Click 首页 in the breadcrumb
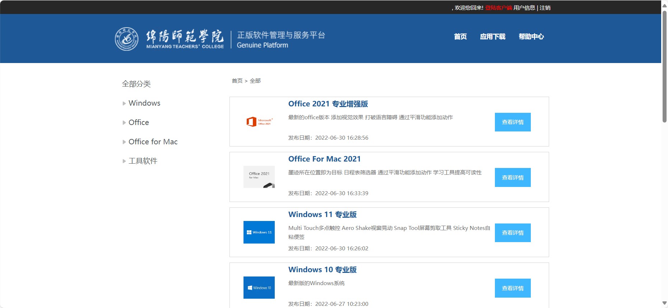Screen dimensions: 668x308 pyautogui.click(x=237, y=81)
